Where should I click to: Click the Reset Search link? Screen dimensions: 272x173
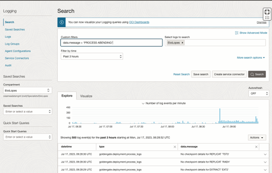point(182,74)
